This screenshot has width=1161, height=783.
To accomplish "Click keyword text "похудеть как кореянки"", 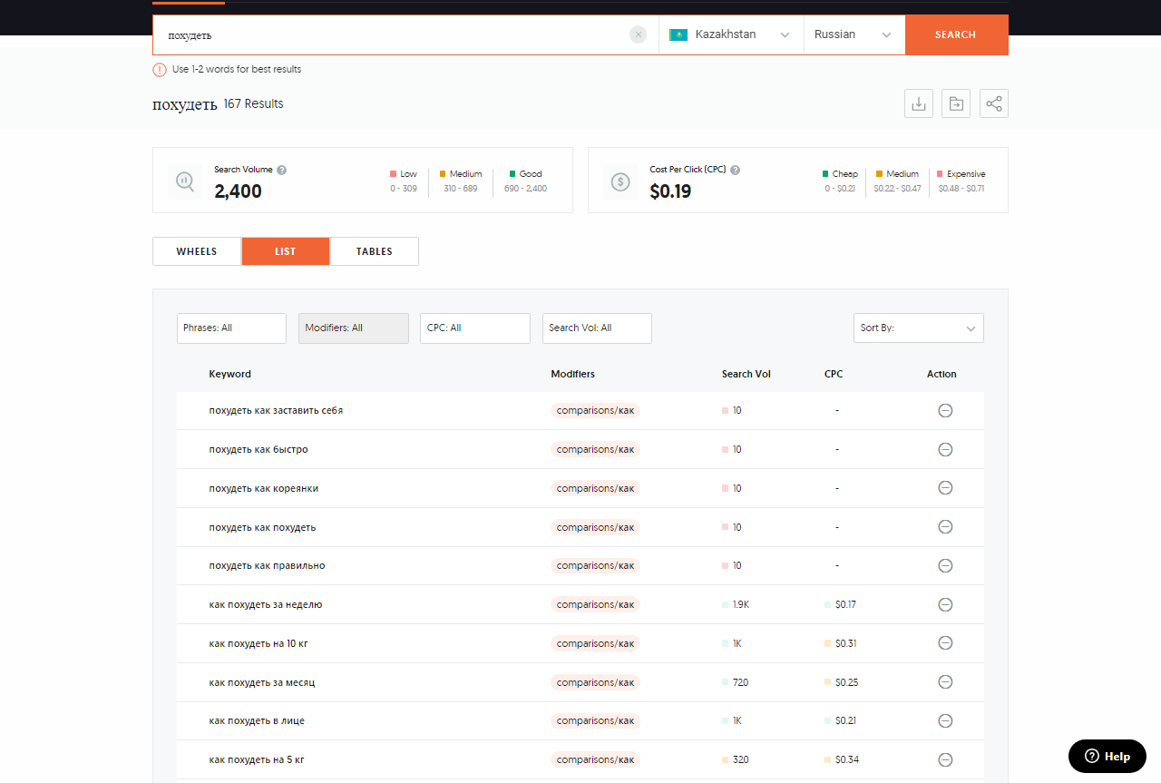I will pos(264,488).
